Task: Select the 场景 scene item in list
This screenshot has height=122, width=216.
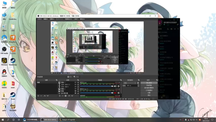Action: point(47,82)
